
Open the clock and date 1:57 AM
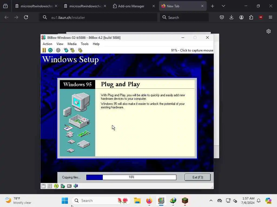(x=248, y=201)
